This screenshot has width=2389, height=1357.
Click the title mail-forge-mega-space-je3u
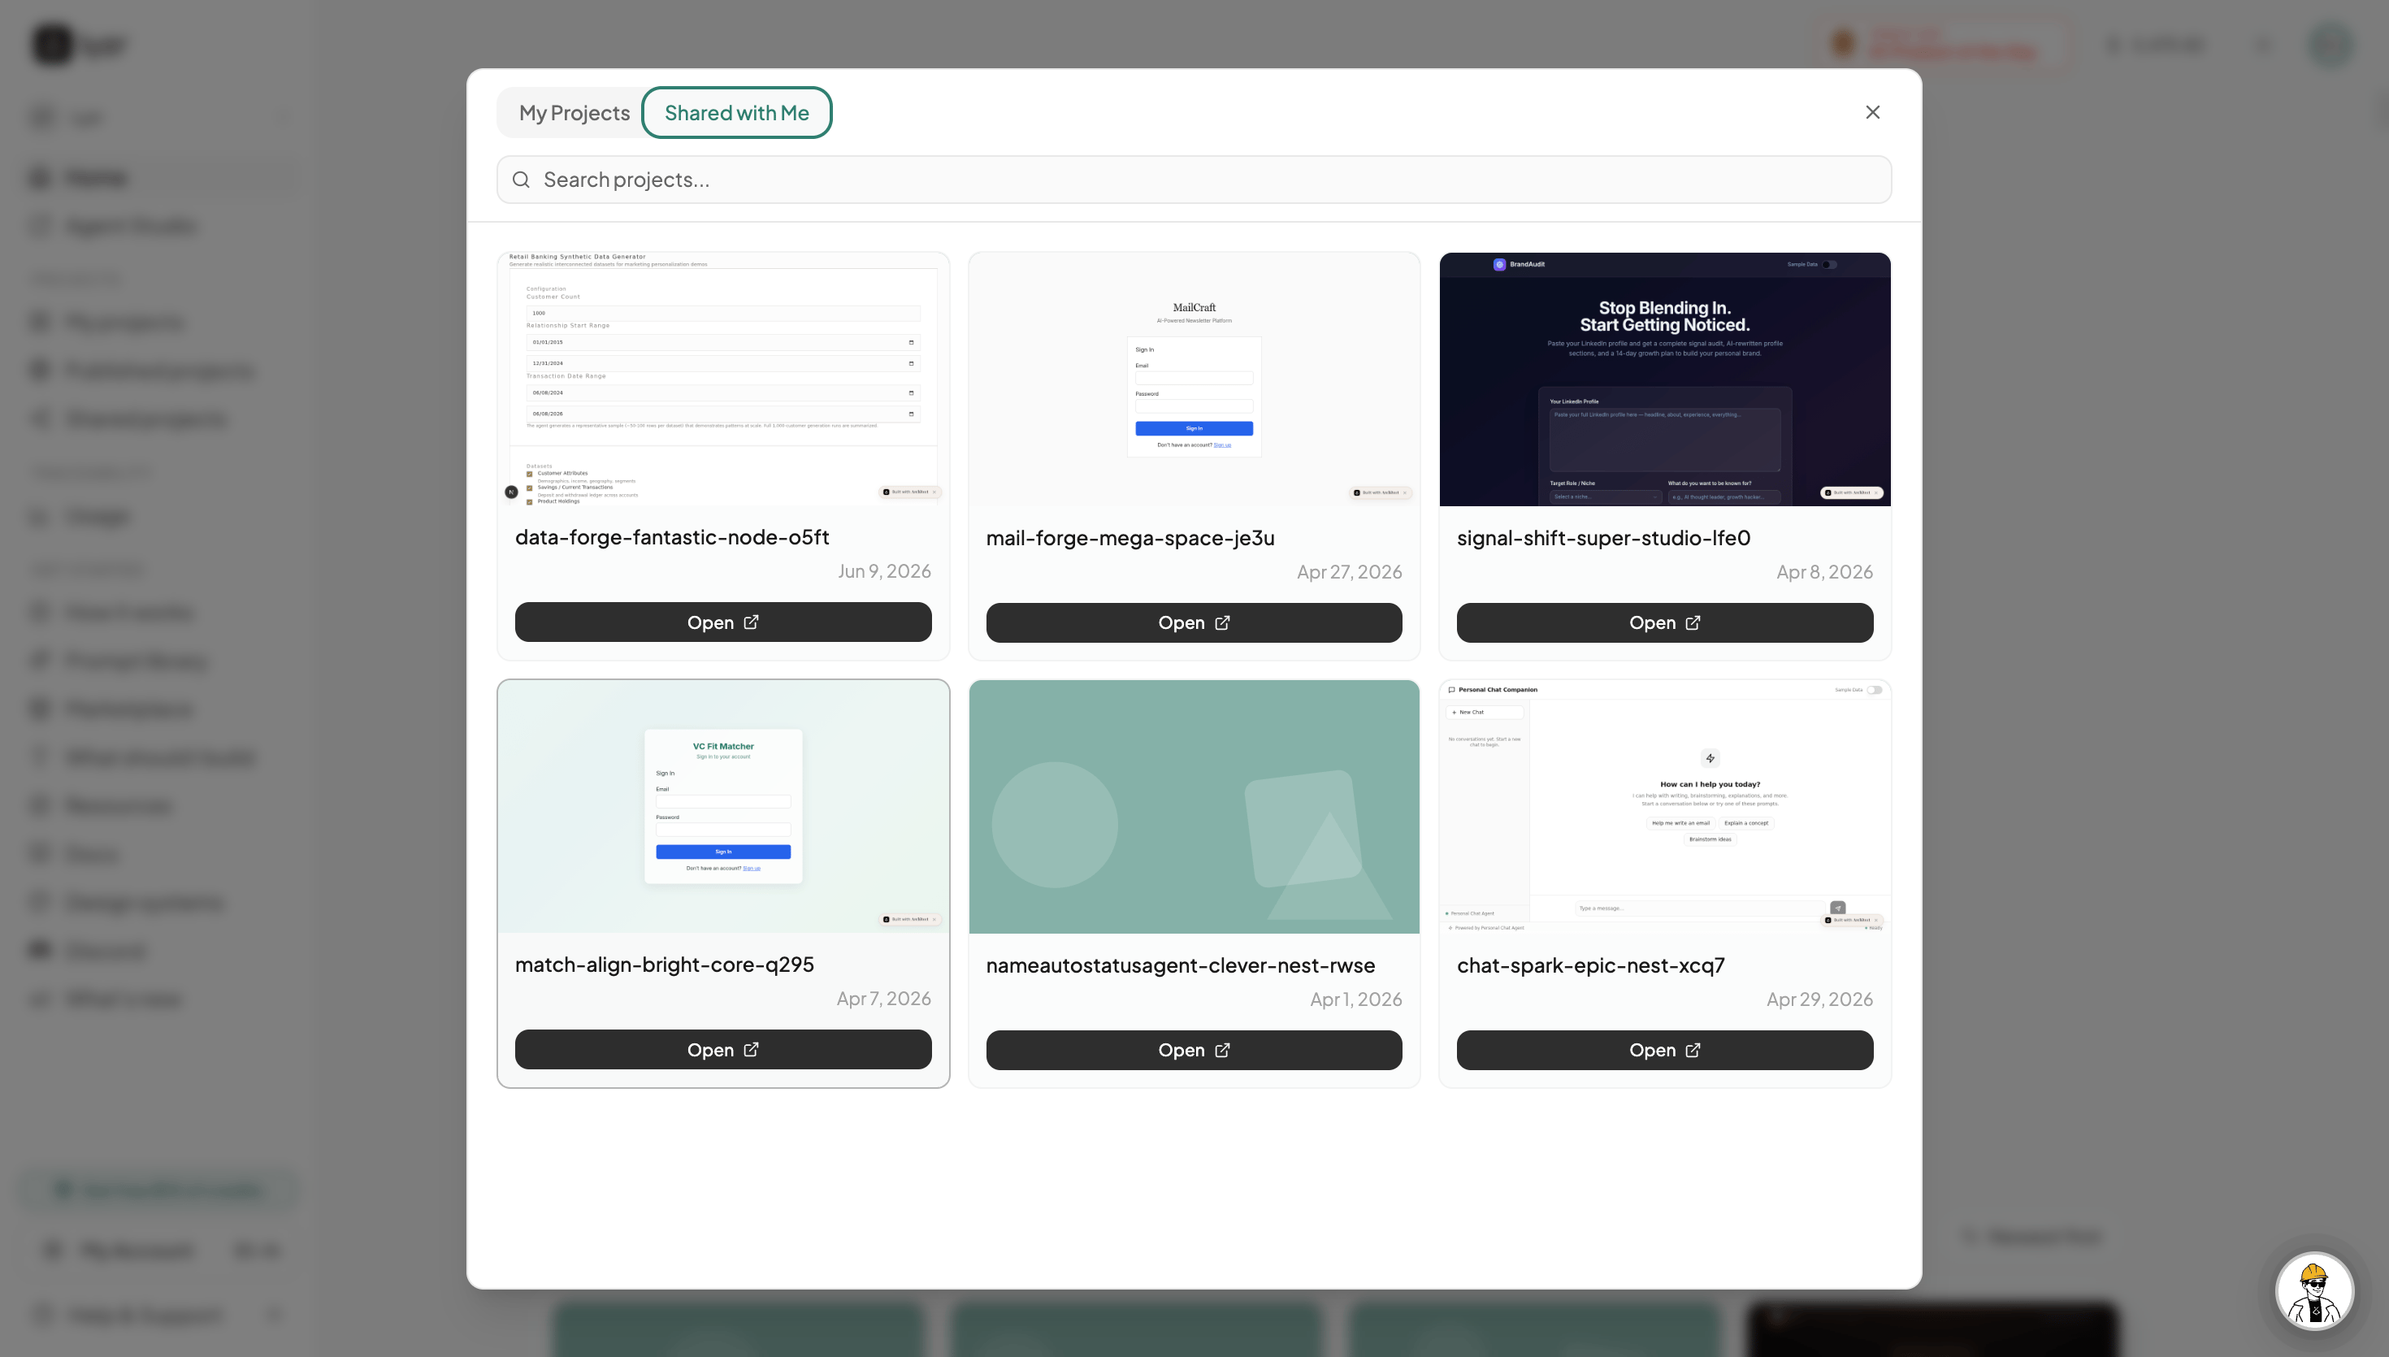tap(1130, 538)
